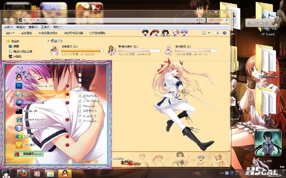Expand WPS Presentation jump list arrow
Screen dimensions: 286x178
(x=67, y=145)
